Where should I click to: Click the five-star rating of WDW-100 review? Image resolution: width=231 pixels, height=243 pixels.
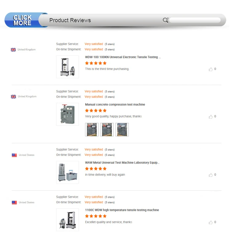[96, 63]
